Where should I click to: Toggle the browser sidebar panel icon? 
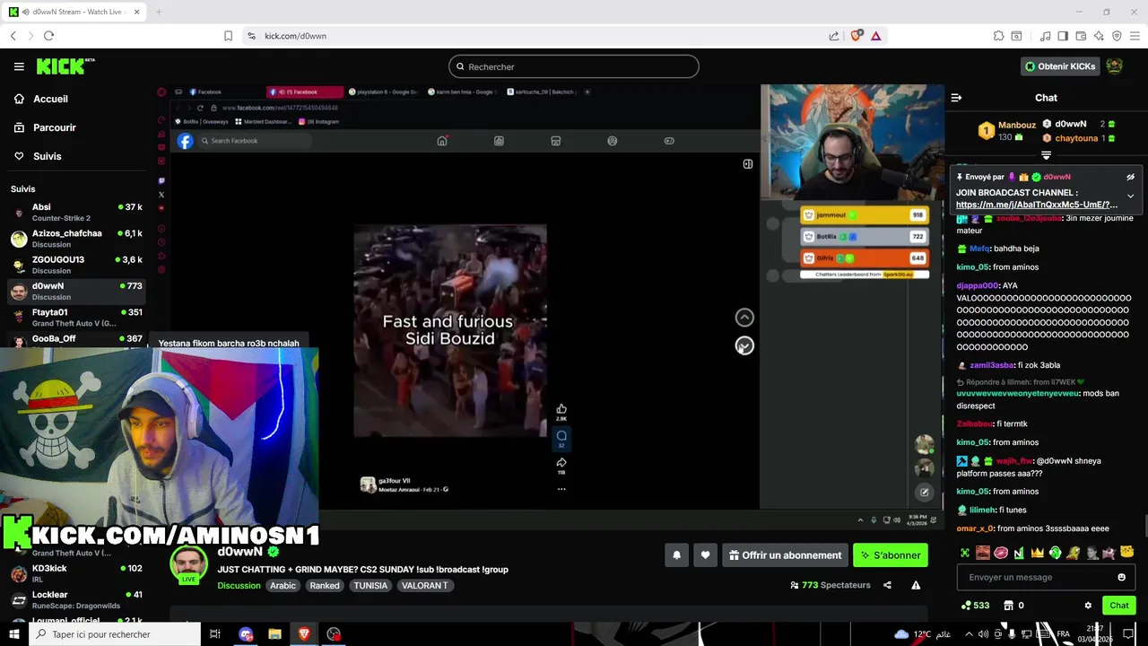1063,36
